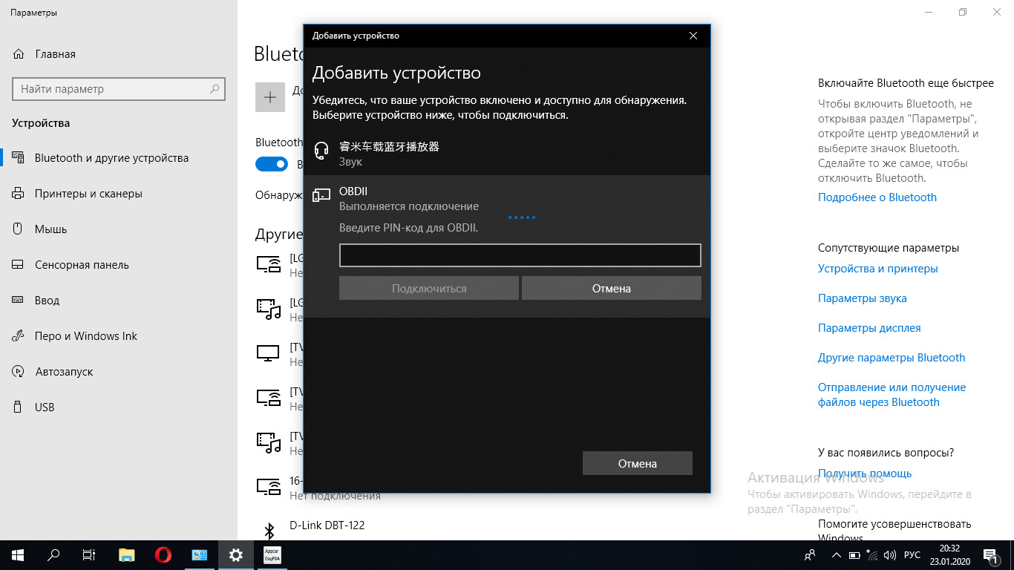
Task: Open the Параметры дисплея link
Action: pos(869,328)
